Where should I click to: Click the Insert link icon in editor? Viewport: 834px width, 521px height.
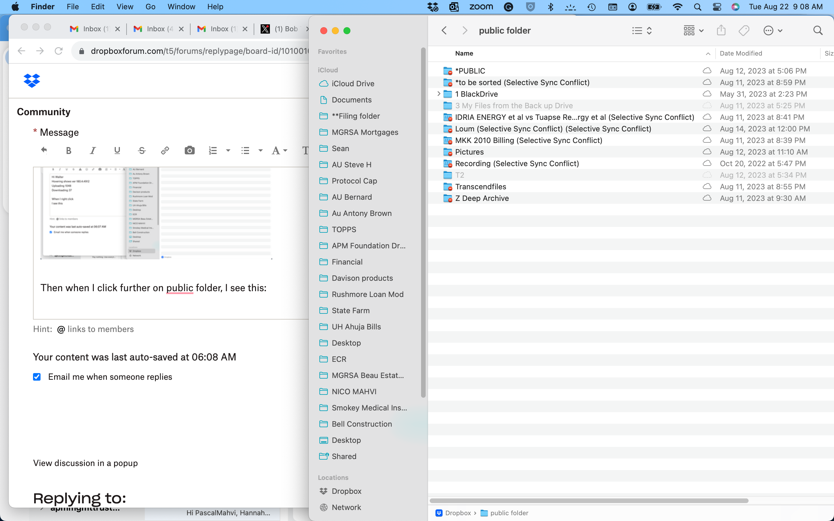coord(165,151)
